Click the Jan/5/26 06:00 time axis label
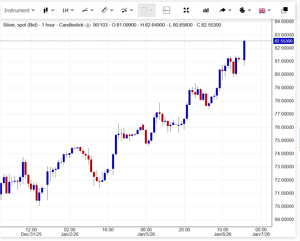 click(x=146, y=232)
